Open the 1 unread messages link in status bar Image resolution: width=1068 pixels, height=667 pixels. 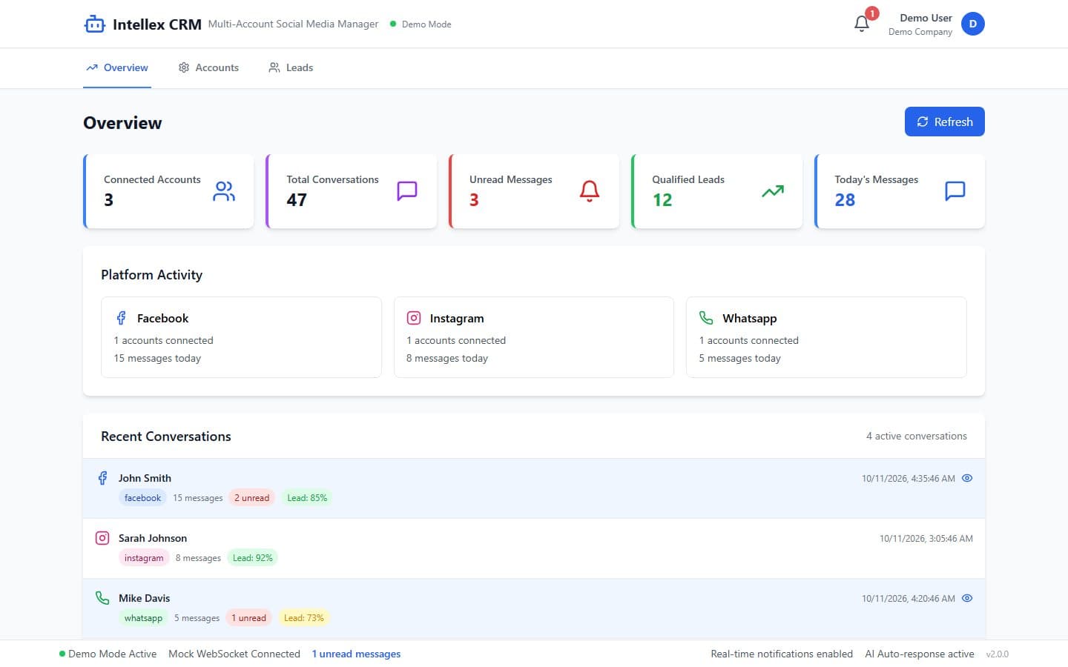click(356, 654)
